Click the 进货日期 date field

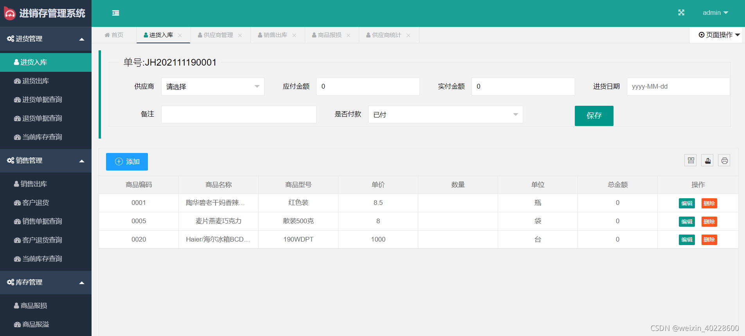pyautogui.click(x=678, y=87)
